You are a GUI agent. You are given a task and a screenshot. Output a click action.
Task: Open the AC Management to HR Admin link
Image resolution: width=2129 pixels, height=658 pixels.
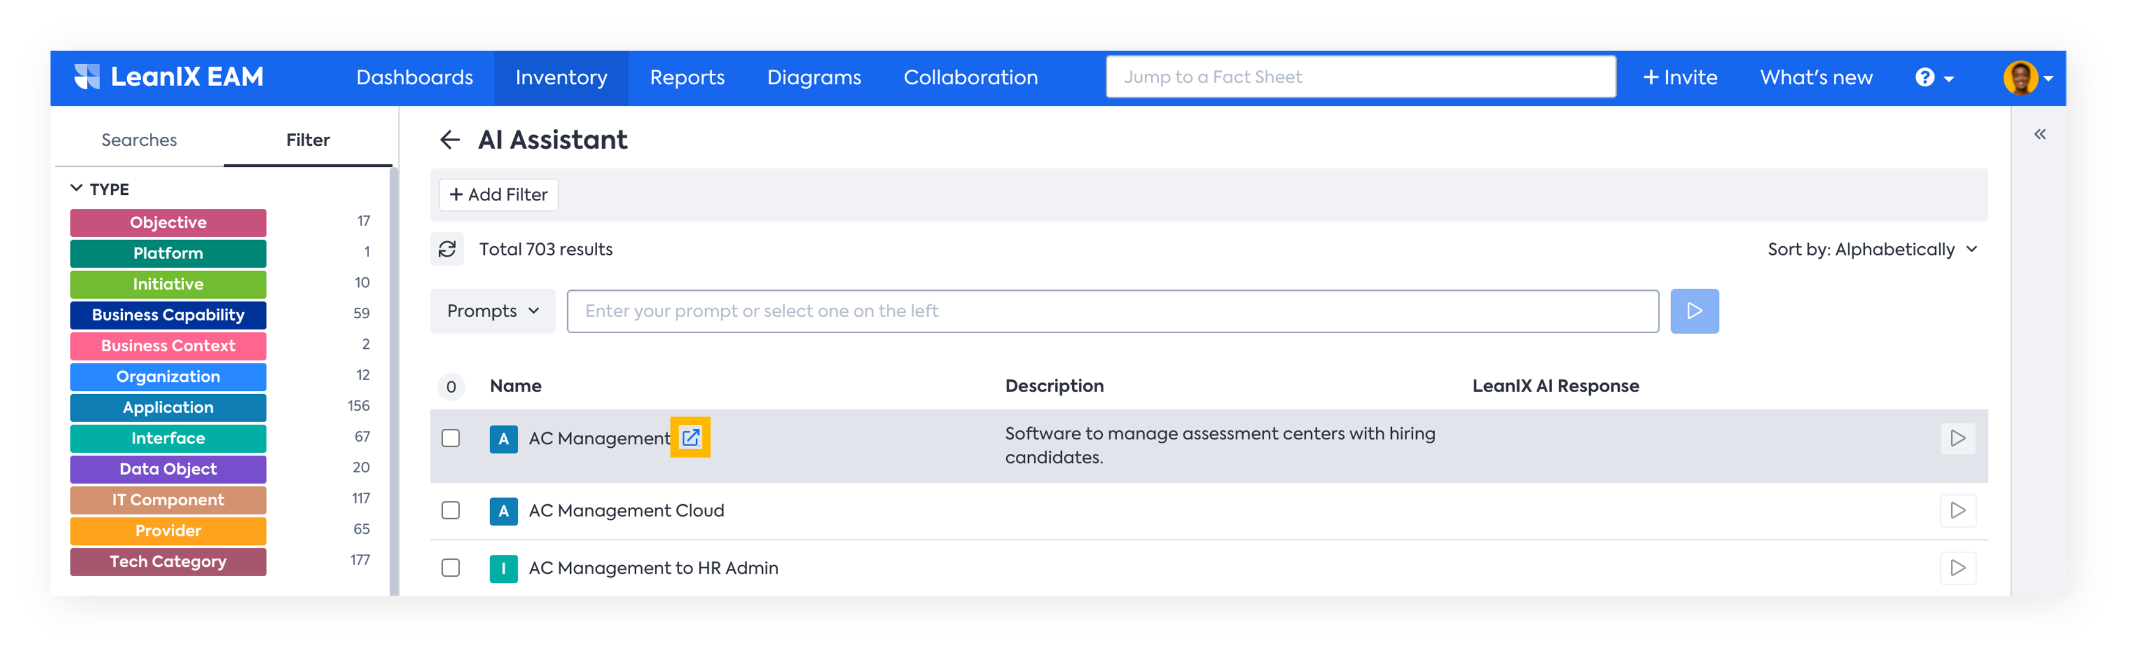[653, 568]
